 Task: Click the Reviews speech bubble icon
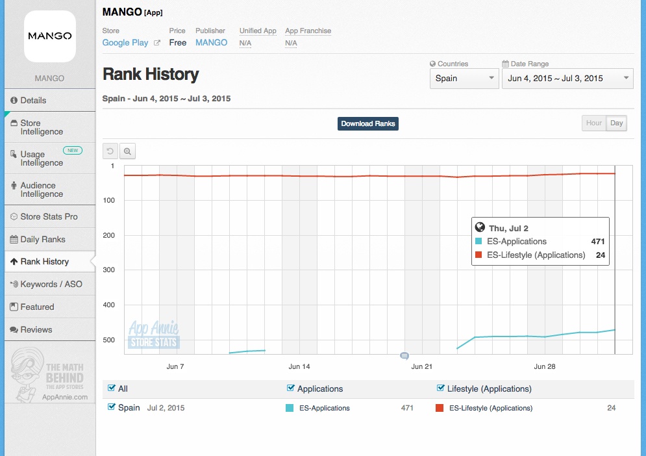click(14, 329)
